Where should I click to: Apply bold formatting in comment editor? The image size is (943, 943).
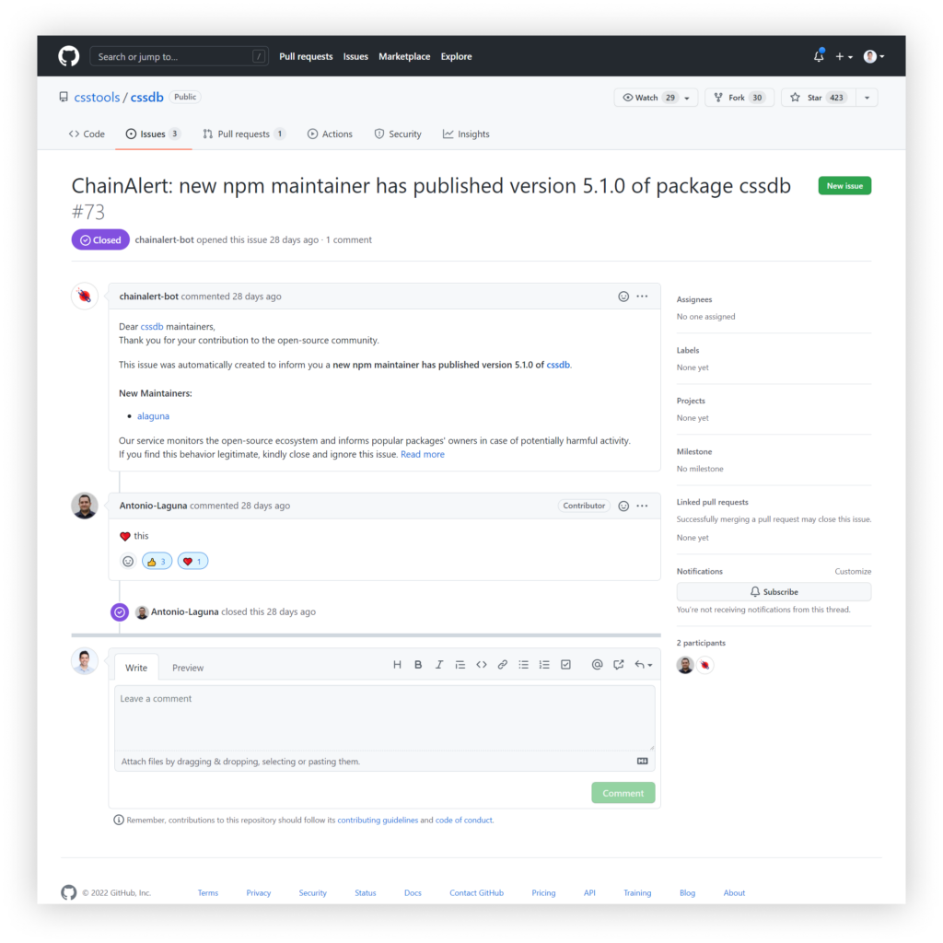click(418, 665)
